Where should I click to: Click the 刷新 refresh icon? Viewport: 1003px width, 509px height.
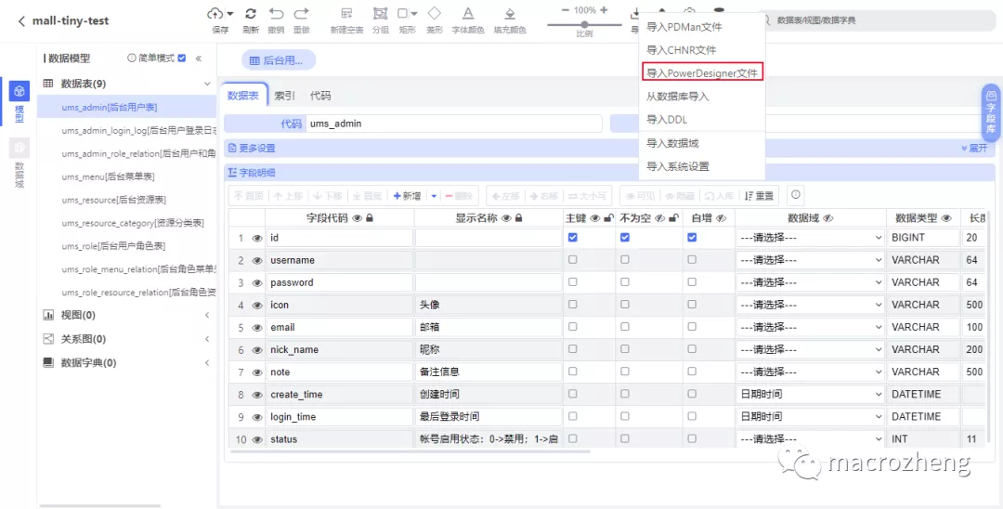[251, 14]
